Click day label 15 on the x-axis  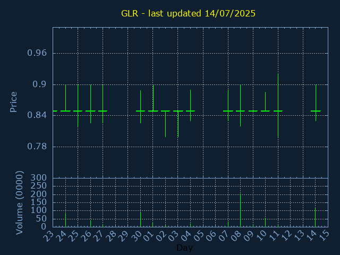pyautogui.click(x=324, y=236)
